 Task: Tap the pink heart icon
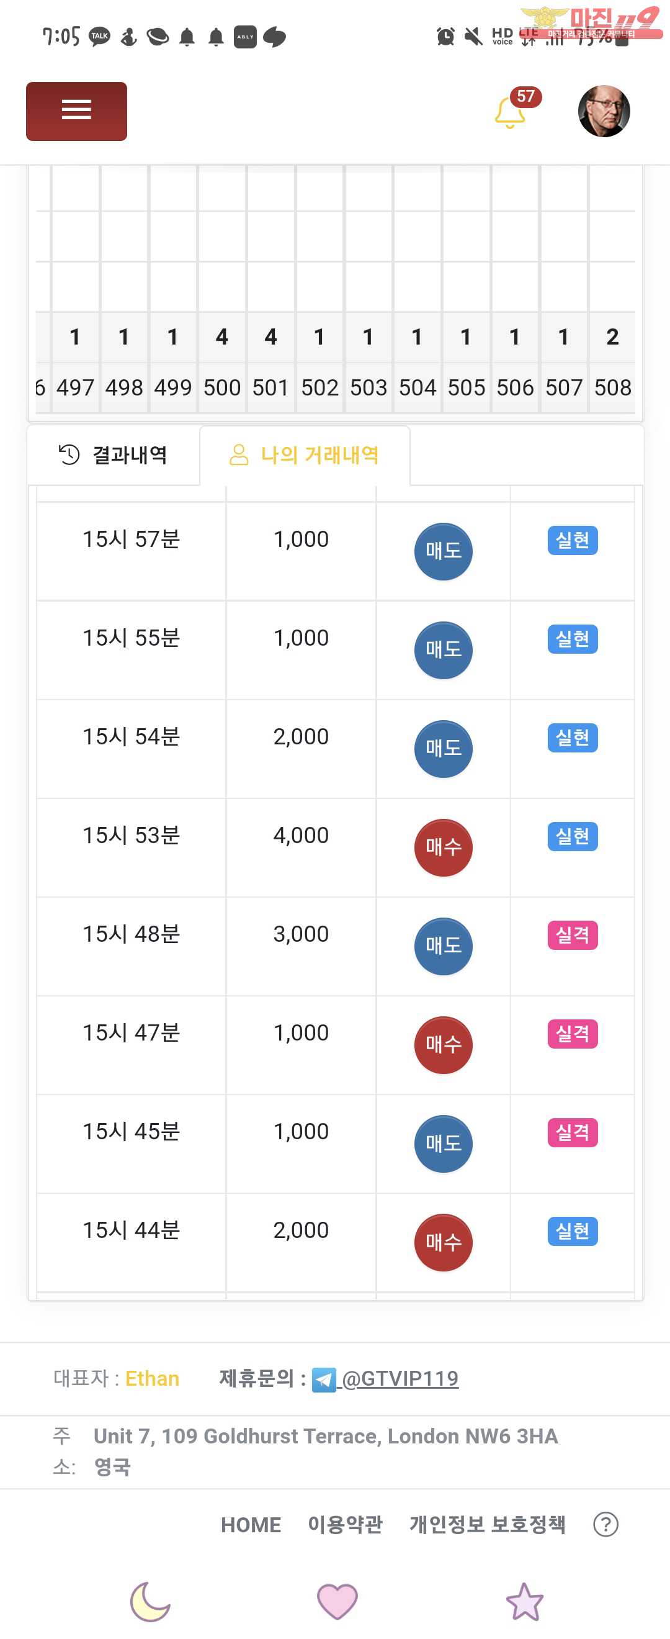(337, 1602)
